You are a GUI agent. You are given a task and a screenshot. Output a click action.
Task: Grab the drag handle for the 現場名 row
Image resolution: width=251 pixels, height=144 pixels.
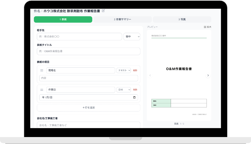point(41,70)
